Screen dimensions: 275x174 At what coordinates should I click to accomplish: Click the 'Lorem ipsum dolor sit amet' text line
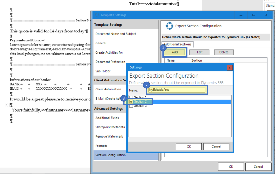point(50,45)
